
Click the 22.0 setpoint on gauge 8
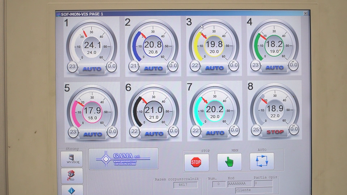tap(275, 116)
